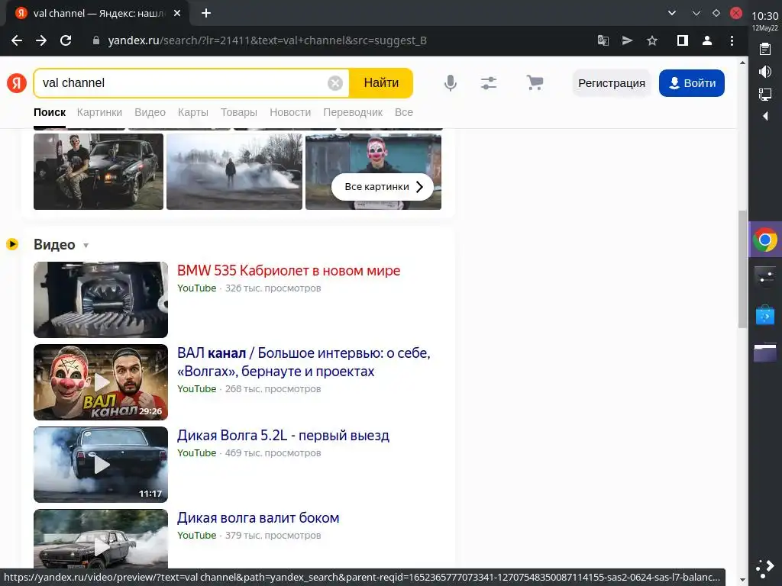Click the browser address bar URL

(x=267, y=40)
